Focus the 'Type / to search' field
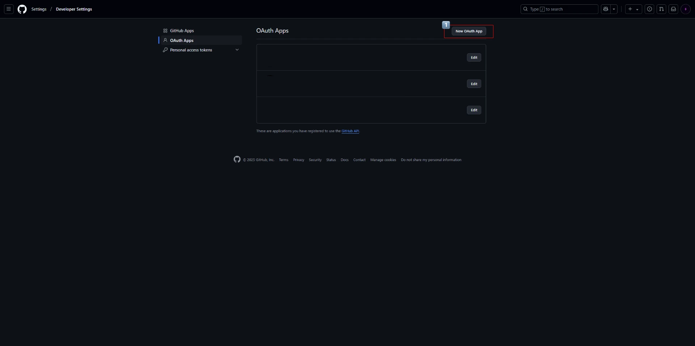The width and height of the screenshot is (695, 346). [559, 9]
